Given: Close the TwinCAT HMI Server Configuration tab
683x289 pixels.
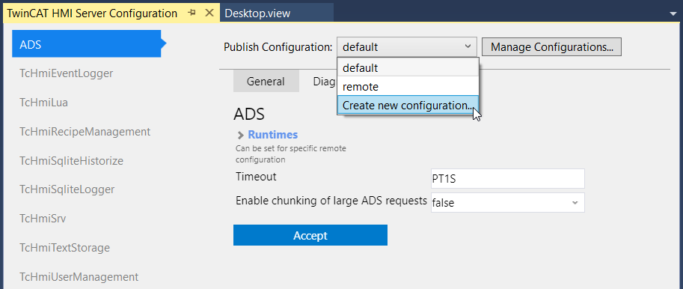Looking at the screenshot, I should click(209, 13).
